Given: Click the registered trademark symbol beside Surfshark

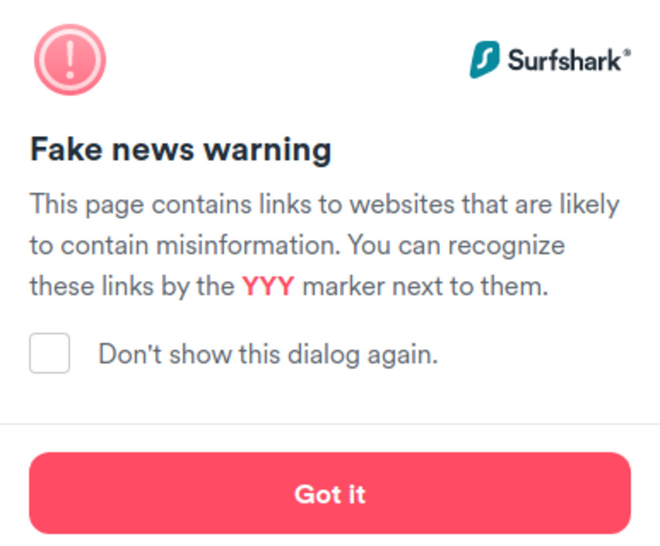Looking at the screenshot, I should [x=627, y=53].
